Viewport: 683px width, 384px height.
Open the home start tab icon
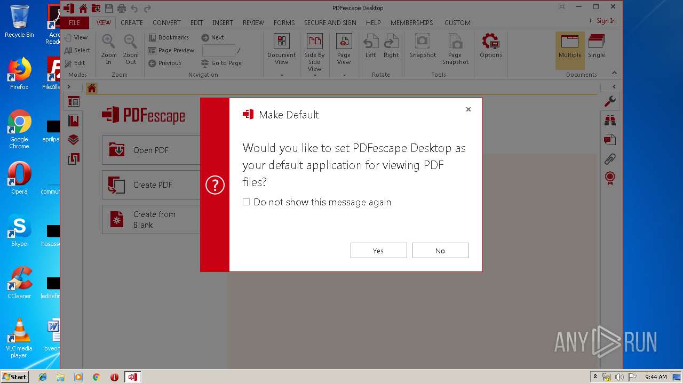point(92,89)
